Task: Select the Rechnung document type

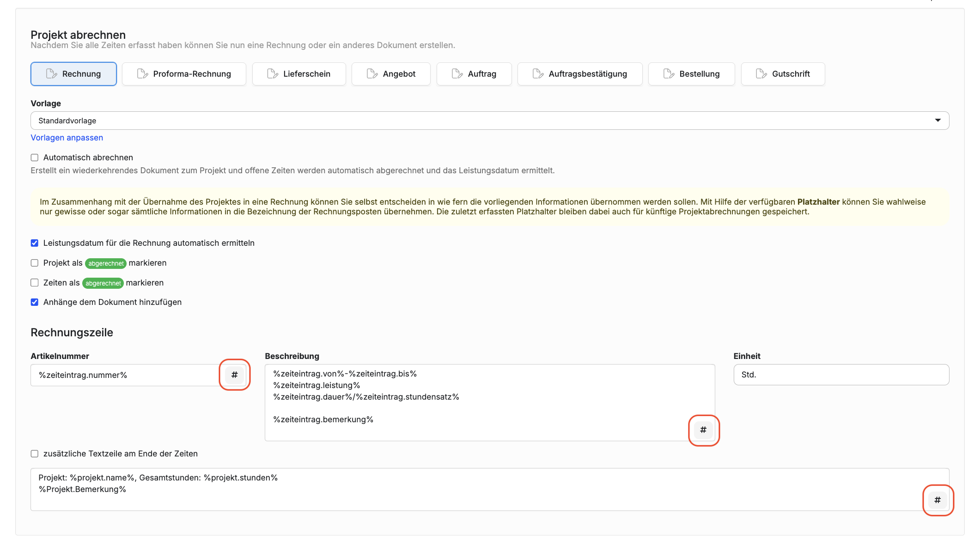Action: click(73, 74)
